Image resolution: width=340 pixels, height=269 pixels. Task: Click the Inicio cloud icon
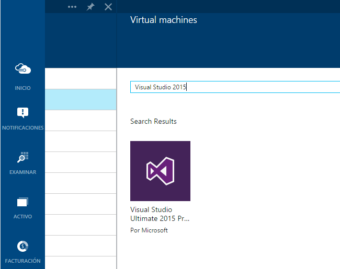click(22, 69)
